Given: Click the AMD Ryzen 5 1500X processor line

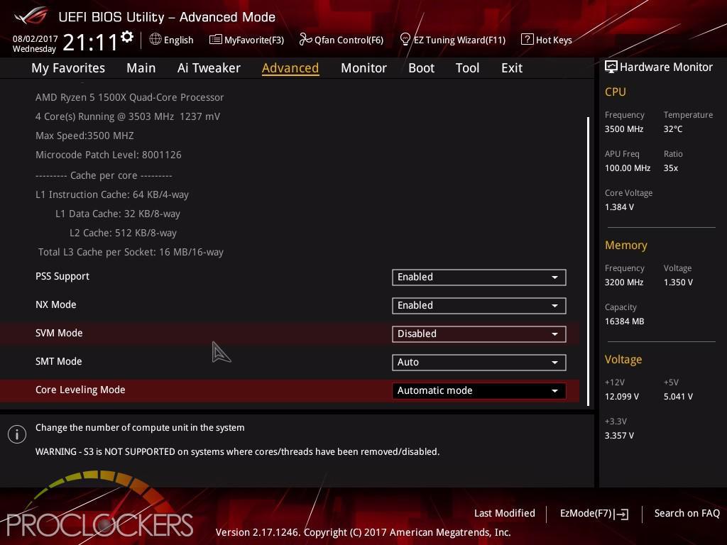Looking at the screenshot, I should (x=130, y=97).
